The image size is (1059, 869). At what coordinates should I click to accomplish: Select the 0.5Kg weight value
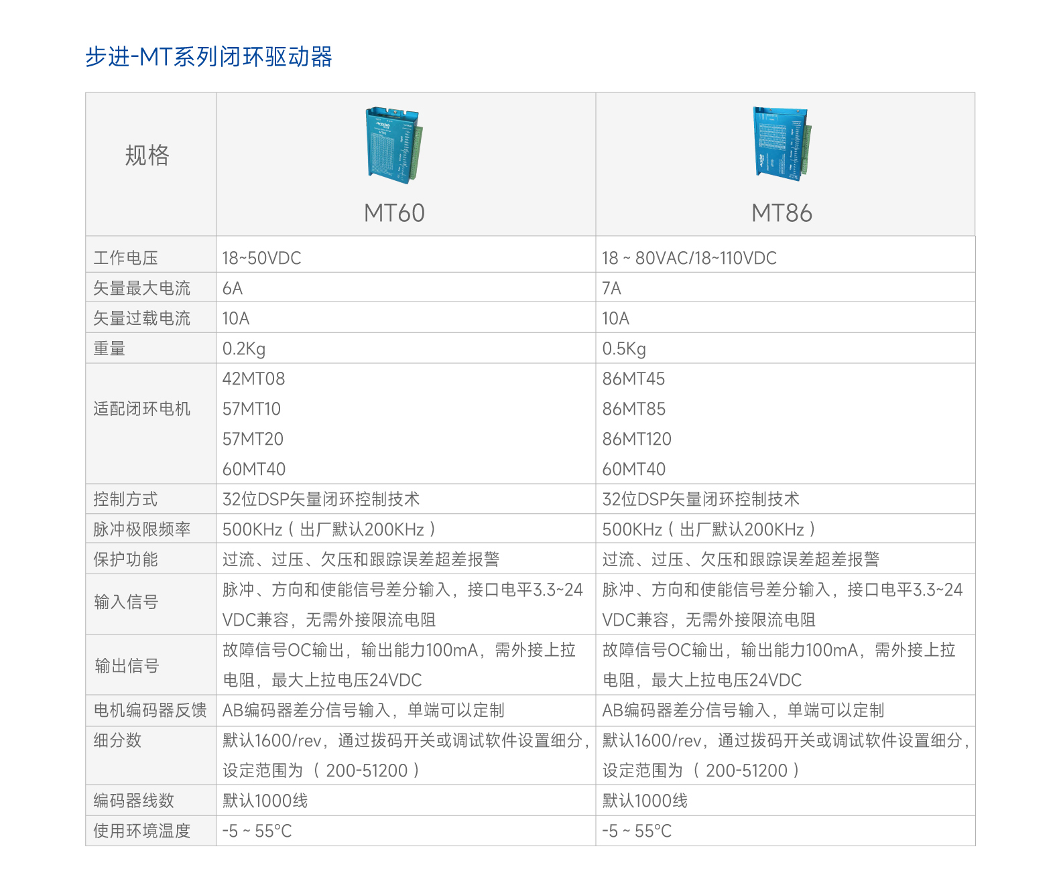624,348
